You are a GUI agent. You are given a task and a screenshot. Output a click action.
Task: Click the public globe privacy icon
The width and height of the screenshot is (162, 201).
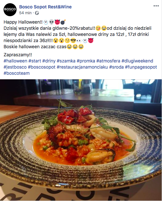pos(37,13)
